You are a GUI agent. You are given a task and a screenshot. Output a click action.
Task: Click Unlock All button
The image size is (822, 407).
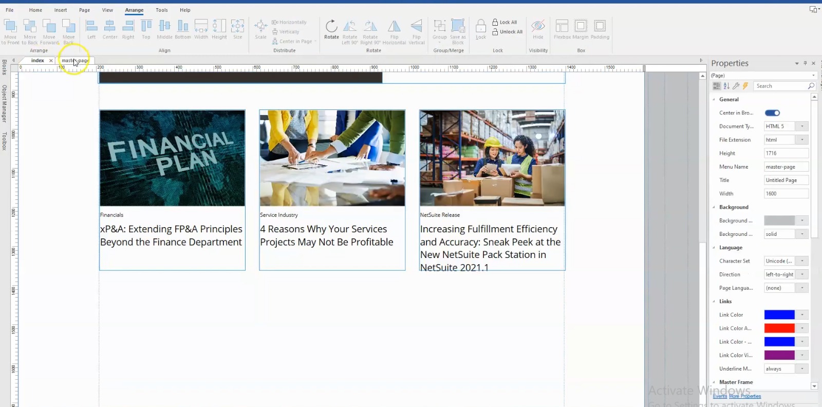coord(507,32)
